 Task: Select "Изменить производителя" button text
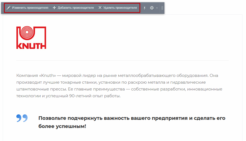click(x=30, y=8)
